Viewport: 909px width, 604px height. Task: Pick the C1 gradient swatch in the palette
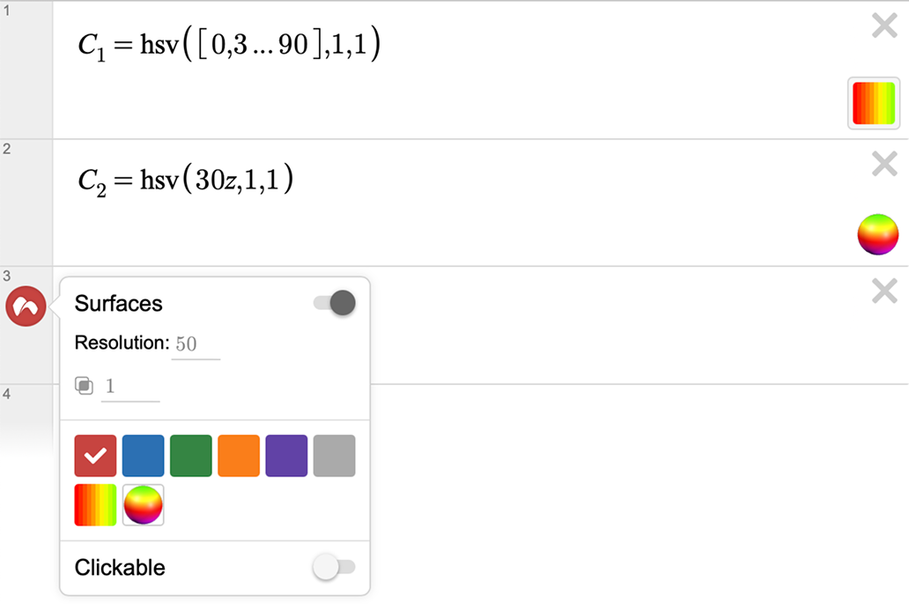tap(94, 505)
